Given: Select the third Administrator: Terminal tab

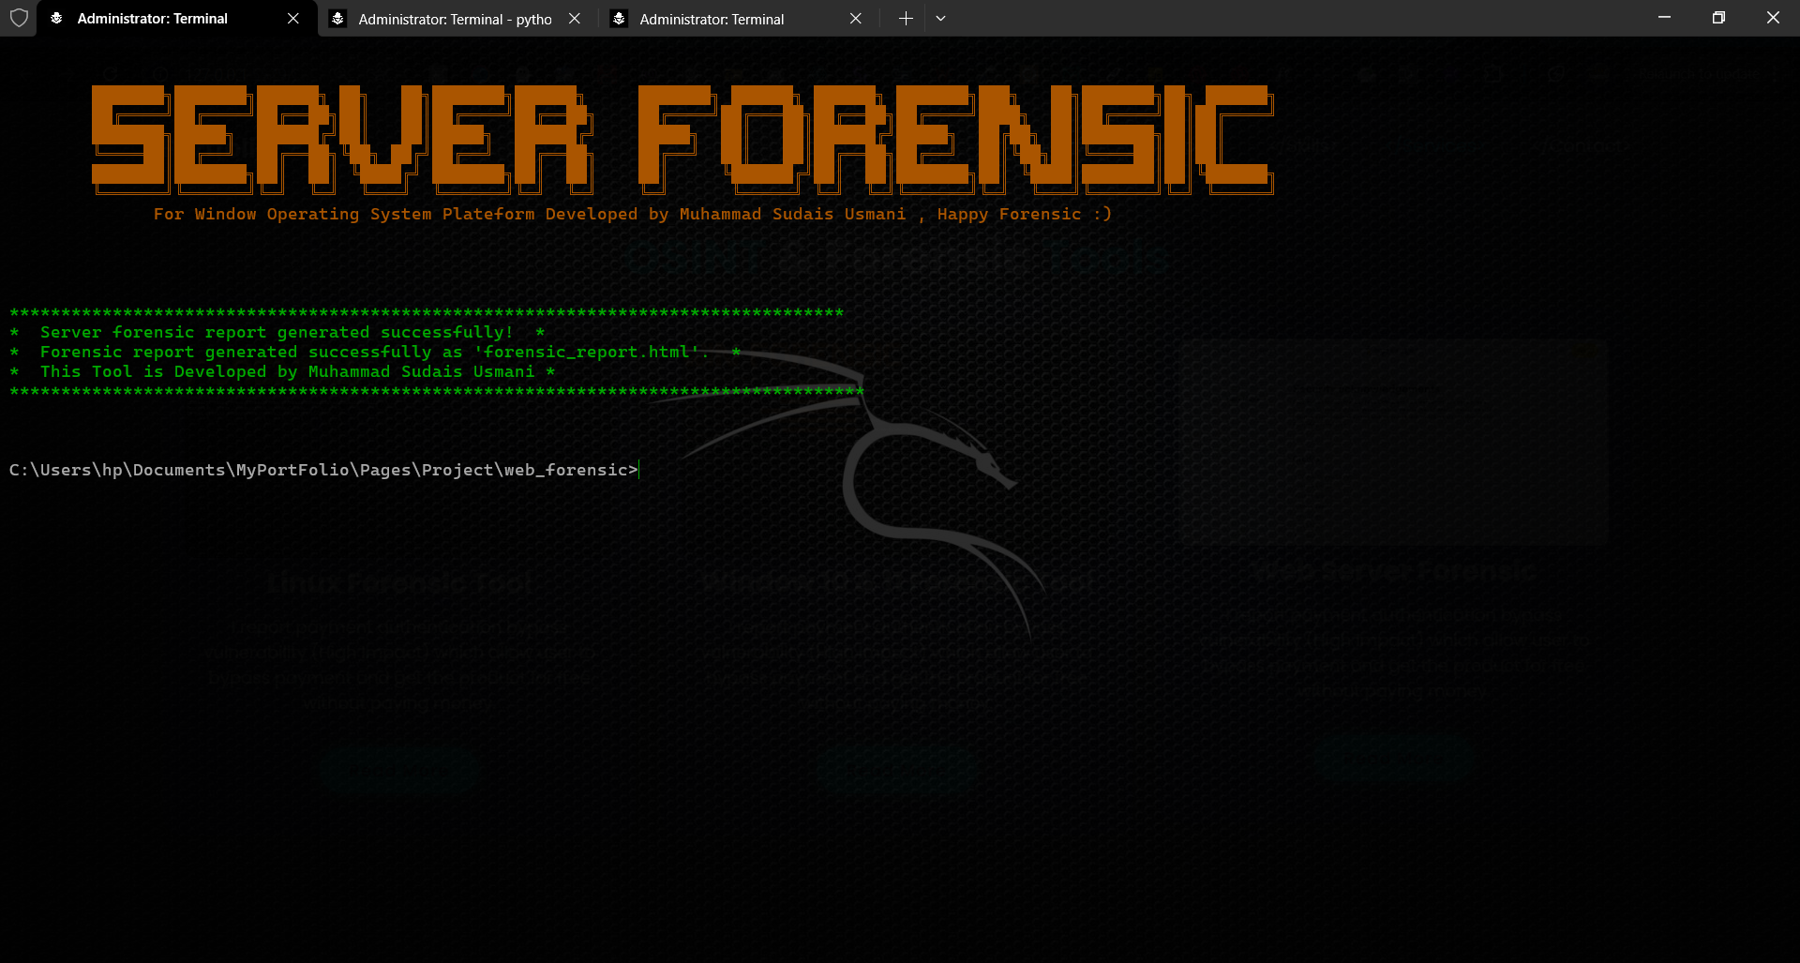Looking at the screenshot, I should coord(712,19).
